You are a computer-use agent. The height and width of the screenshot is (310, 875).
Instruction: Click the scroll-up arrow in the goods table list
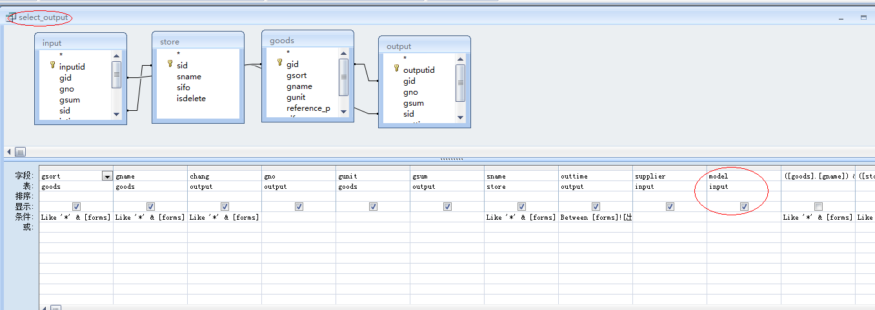(343, 53)
